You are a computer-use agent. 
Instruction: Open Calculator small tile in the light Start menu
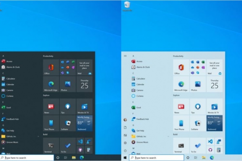(219, 150)
